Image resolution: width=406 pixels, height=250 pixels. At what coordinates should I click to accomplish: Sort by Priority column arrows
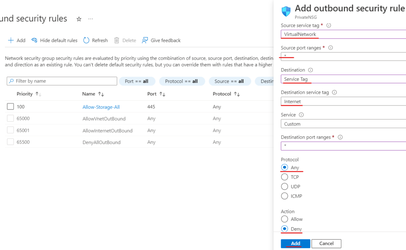click(38, 94)
